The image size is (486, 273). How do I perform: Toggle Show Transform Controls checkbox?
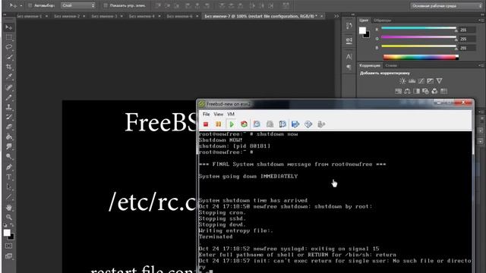coord(106,5)
